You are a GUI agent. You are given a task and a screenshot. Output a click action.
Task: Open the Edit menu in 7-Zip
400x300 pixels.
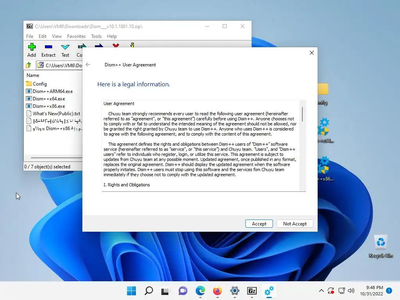pyautogui.click(x=42, y=36)
